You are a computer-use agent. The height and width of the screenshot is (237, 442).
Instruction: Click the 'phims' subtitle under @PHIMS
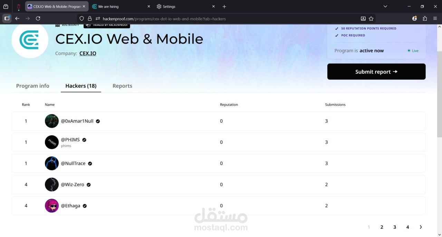pyautogui.click(x=66, y=146)
